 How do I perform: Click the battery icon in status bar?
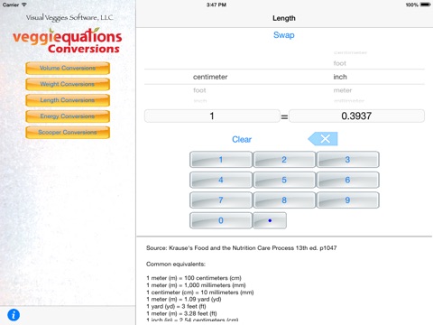pos(426,5)
